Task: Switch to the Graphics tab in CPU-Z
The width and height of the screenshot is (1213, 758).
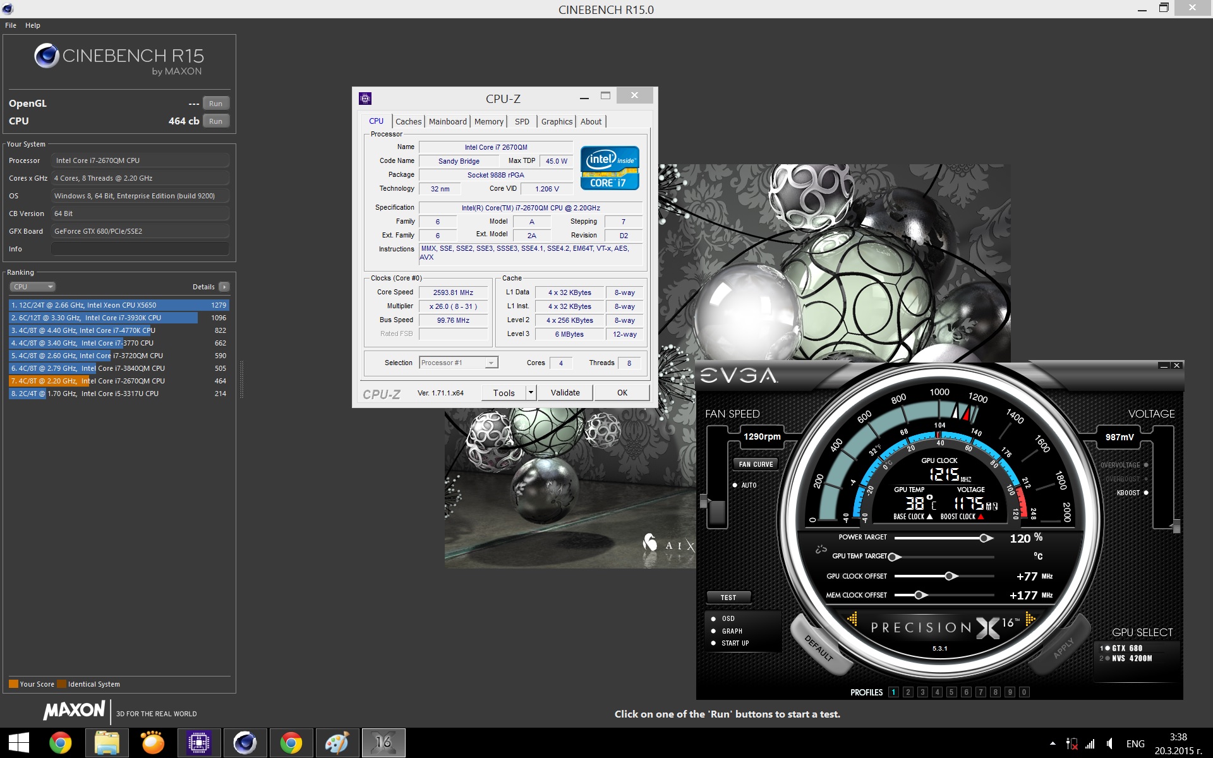Action: pyautogui.click(x=557, y=121)
